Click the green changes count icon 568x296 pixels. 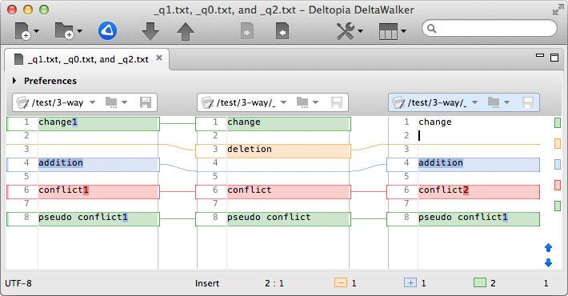click(x=480, y=282)
